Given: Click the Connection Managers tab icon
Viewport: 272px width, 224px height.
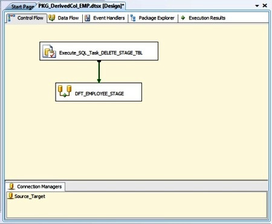Looking at the screenshot, I should (11, 187).
